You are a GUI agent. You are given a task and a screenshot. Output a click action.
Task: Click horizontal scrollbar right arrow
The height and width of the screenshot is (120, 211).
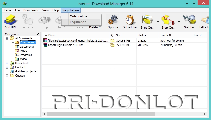click(205, 114)
